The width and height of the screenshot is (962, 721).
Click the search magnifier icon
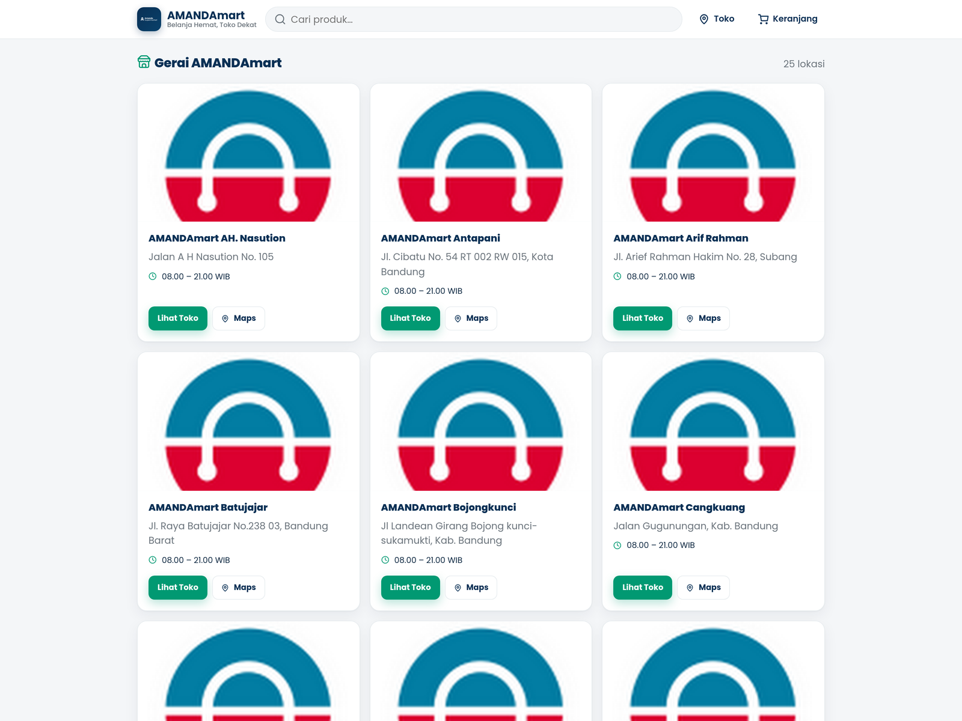click(x=280, y=19)
